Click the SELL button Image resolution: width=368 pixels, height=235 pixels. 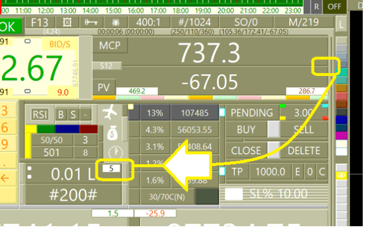(304, 130)
